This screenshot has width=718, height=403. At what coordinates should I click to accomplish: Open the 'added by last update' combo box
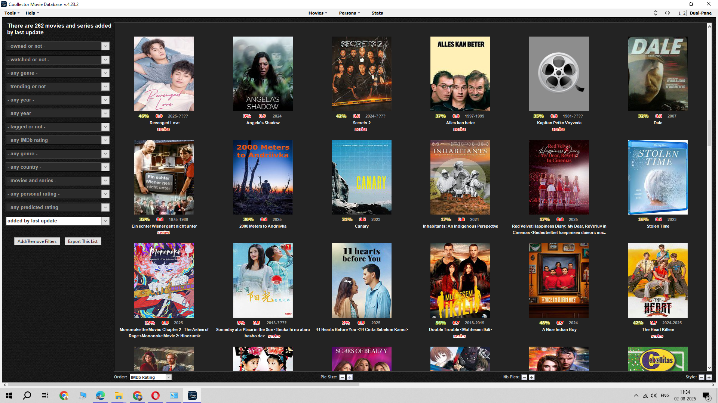[58, 221]
